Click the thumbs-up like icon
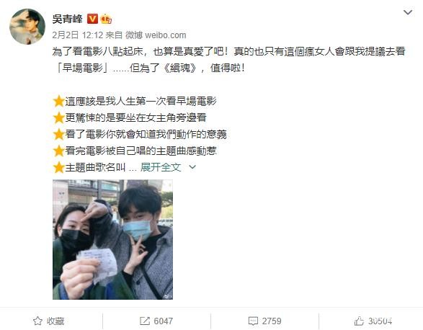 point(359,321)
